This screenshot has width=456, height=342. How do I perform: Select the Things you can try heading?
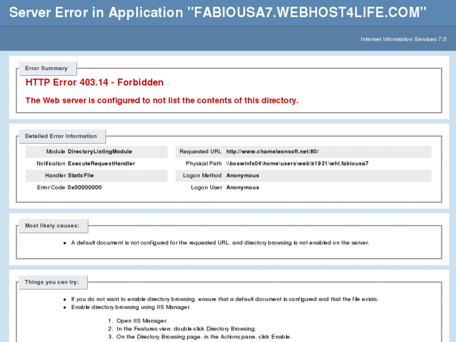coord(52,282)
